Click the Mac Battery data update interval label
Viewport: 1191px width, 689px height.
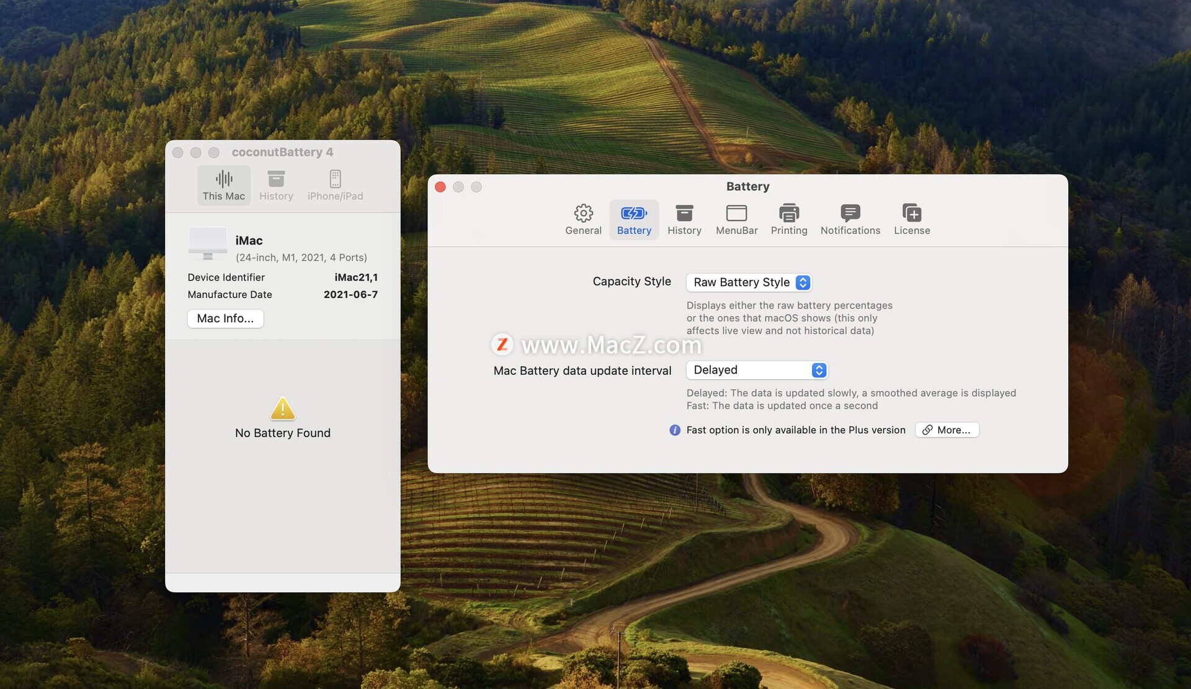pos(582,371)
